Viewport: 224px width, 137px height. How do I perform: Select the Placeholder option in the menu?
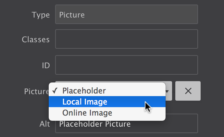pos(84,91)
